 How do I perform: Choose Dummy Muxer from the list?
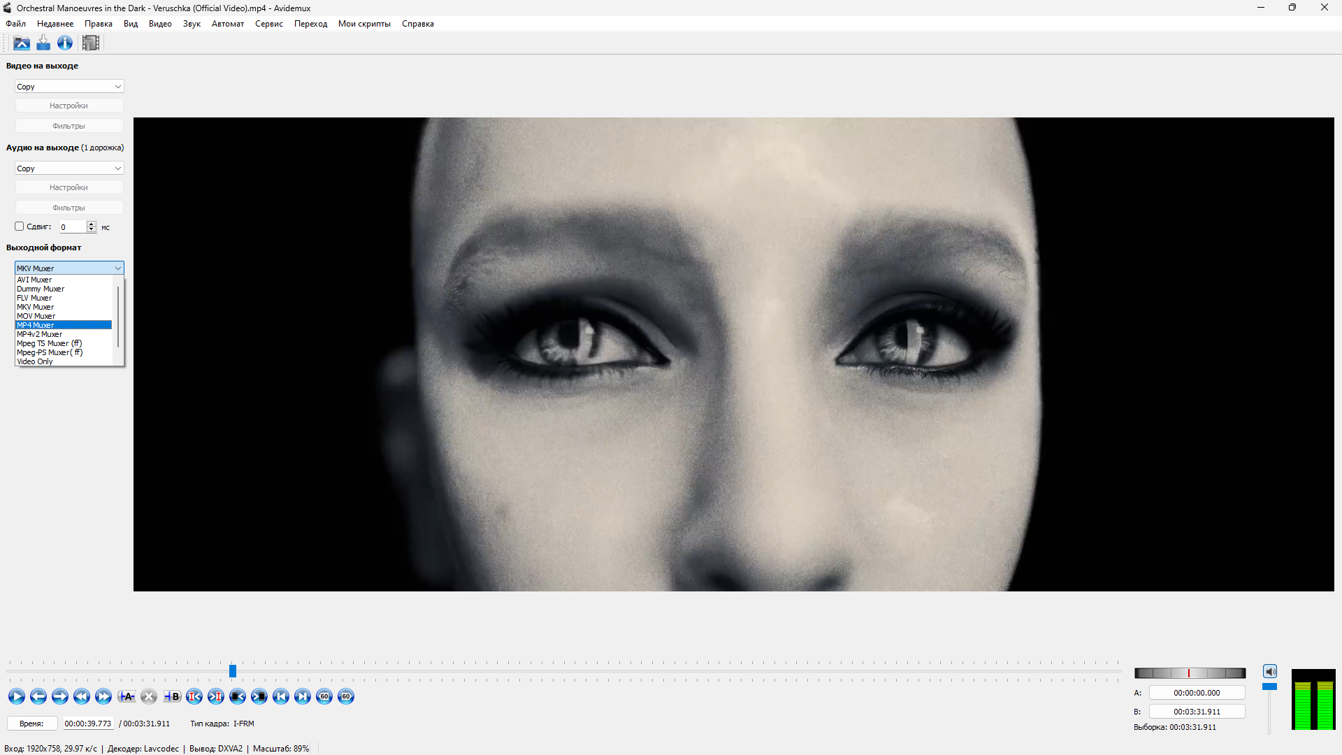click(64, 289)
